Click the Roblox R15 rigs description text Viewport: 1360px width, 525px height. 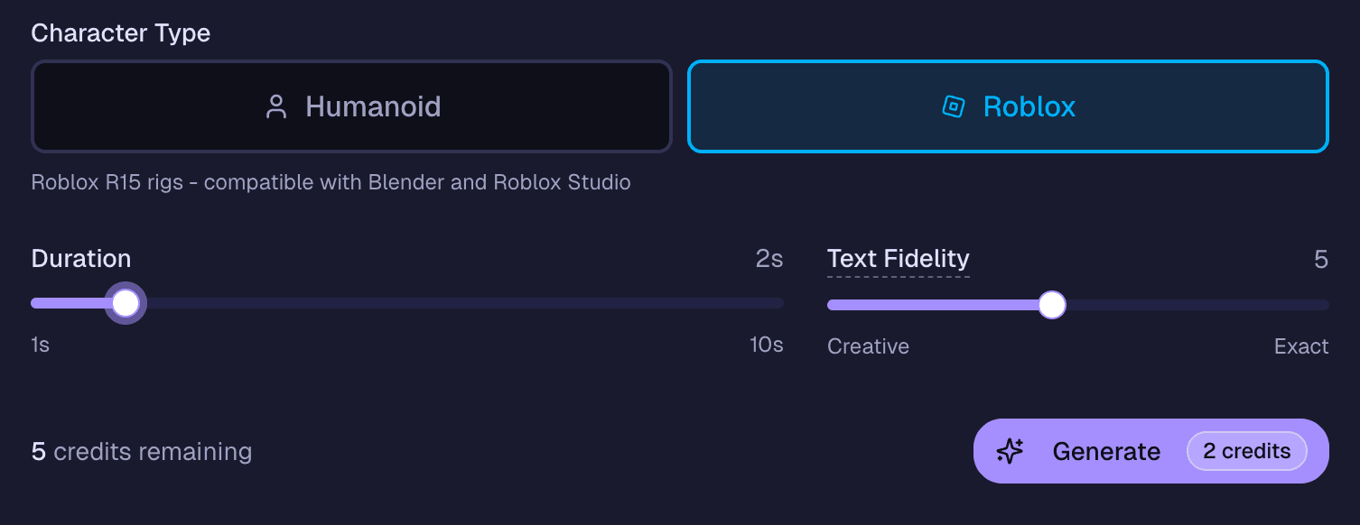(331, 182)
